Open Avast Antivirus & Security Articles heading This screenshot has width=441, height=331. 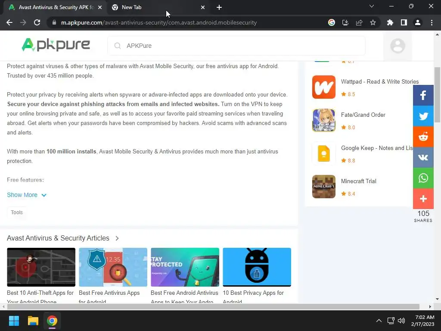[58, 238]
